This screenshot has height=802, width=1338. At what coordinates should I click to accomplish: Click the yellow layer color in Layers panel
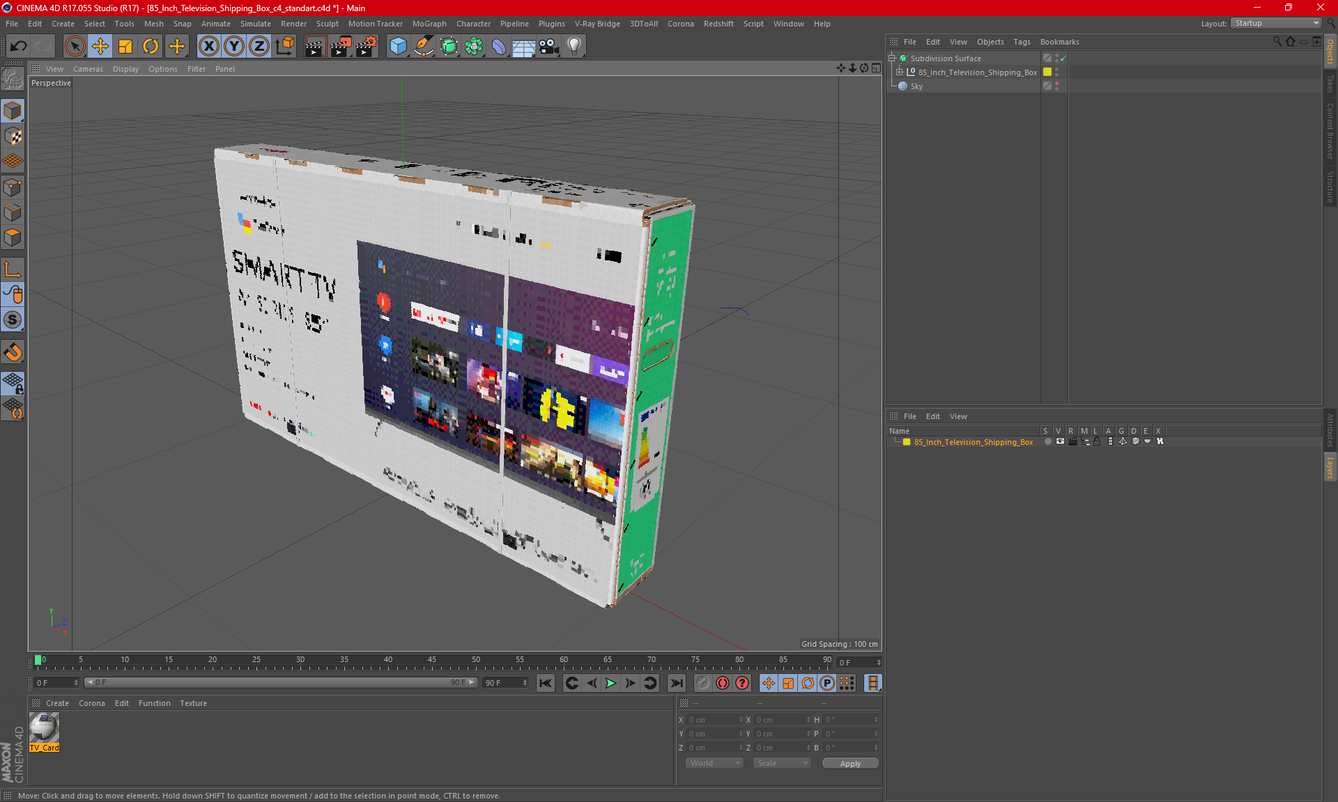coord(907,442)
